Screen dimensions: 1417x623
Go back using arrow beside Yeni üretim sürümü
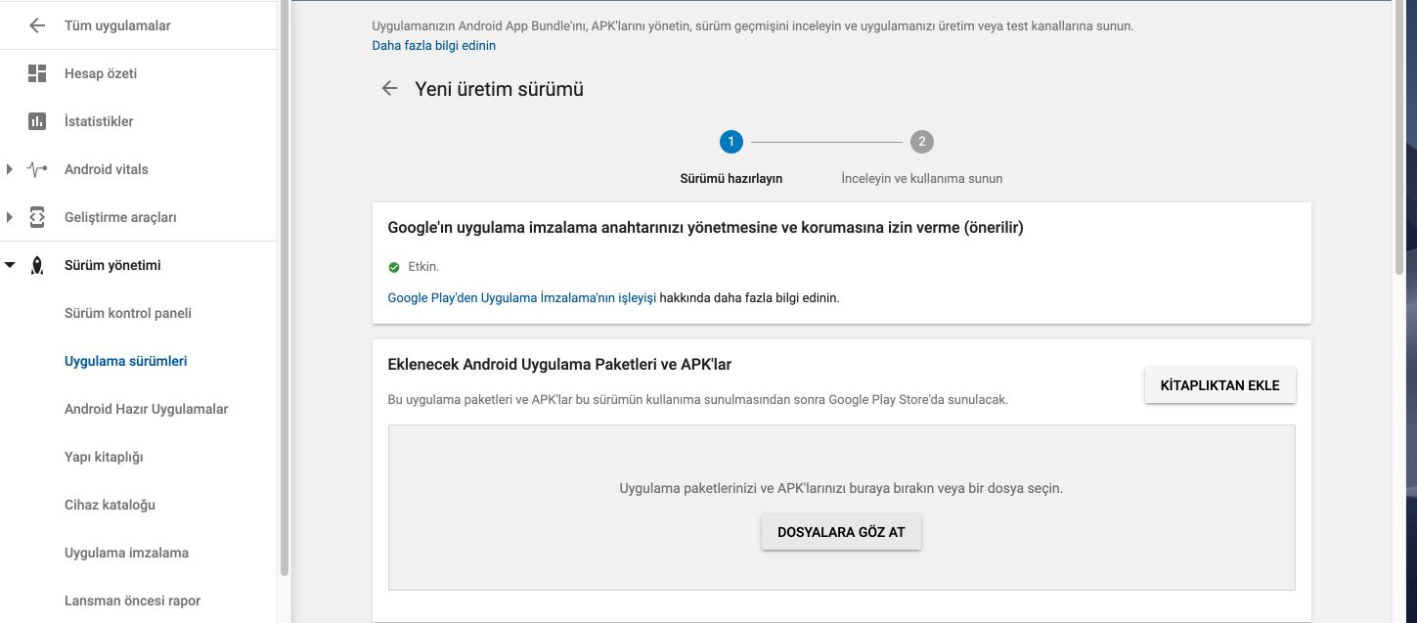[389, 89]
